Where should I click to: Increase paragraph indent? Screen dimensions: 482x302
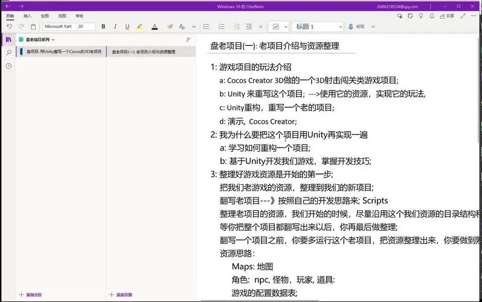coord(248,27)
